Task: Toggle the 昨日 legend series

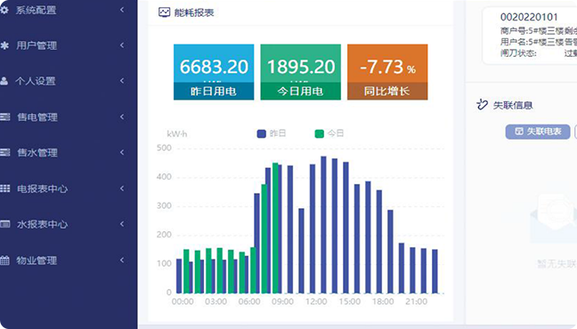Action: click(272, 133)
